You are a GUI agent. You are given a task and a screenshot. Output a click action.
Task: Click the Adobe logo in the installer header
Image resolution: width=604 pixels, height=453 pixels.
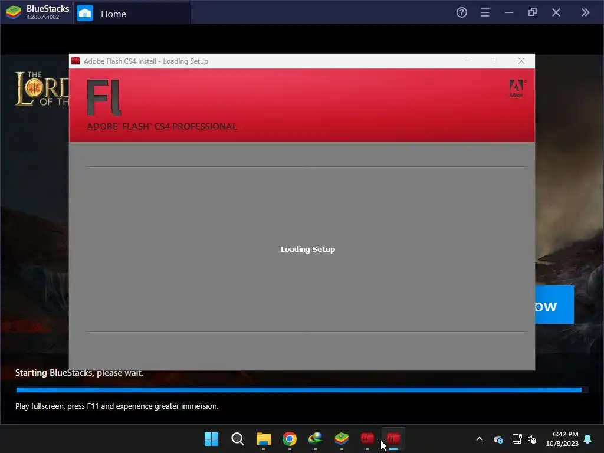click(x=517, y=88)
